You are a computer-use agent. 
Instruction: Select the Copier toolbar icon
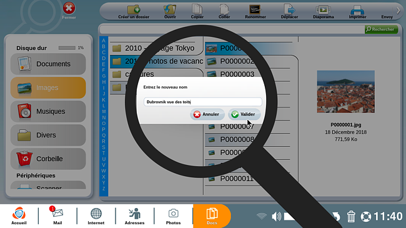197,9
